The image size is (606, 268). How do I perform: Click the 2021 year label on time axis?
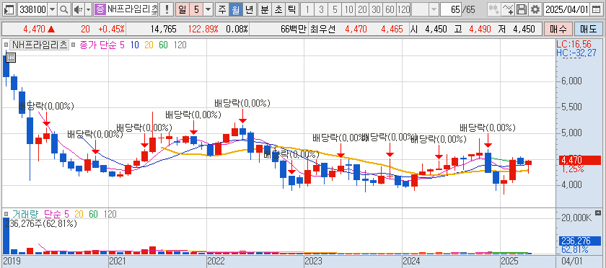coord(117,262)
